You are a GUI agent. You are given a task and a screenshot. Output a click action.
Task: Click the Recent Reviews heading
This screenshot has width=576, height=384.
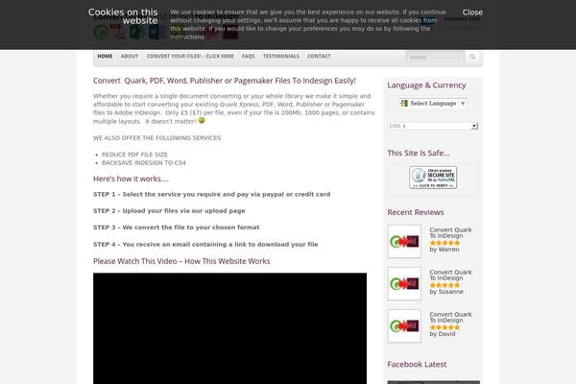click(416, 212)
